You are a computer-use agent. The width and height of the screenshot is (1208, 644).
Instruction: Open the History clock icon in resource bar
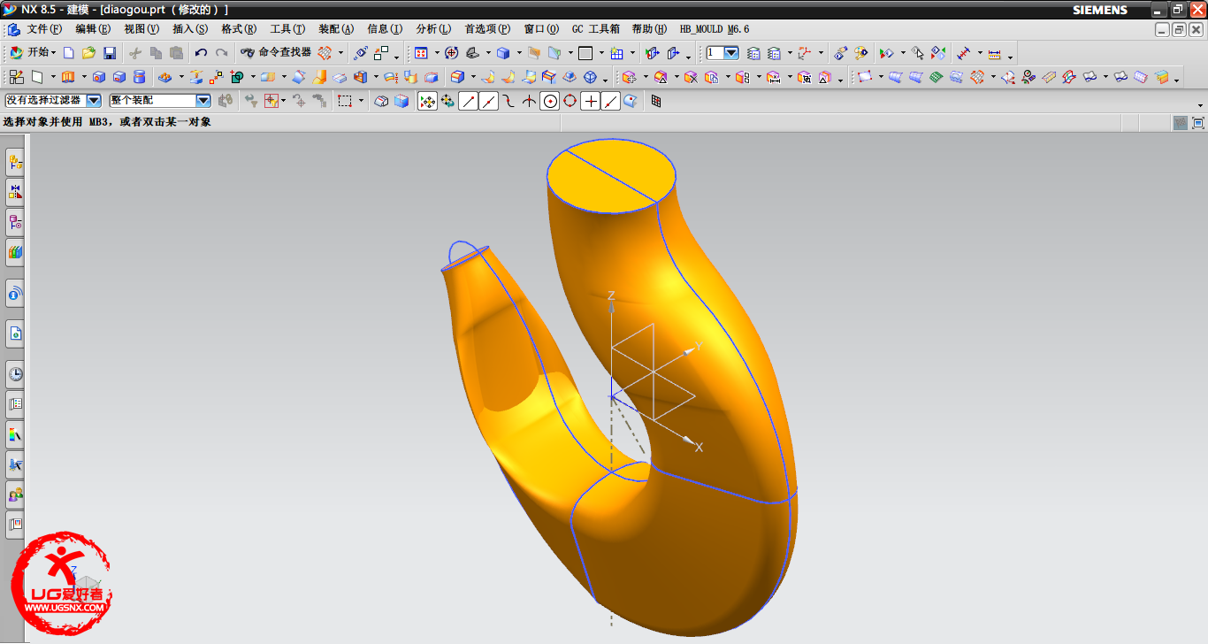tap(15, 373)
